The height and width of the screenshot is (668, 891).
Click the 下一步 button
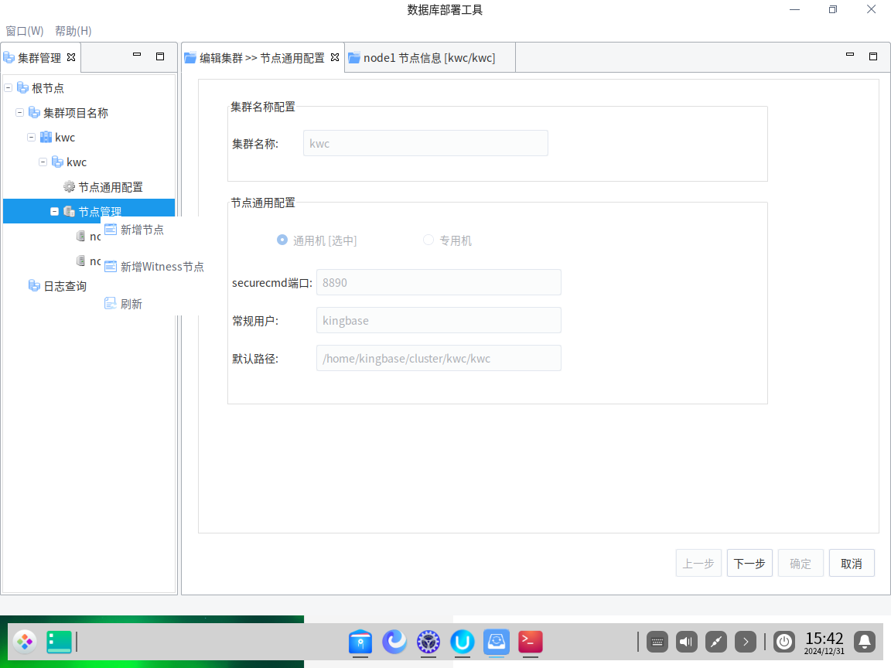point(749,564)
